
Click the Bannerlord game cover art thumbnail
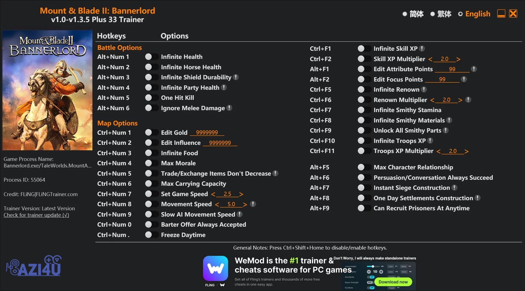pos(47,90)
